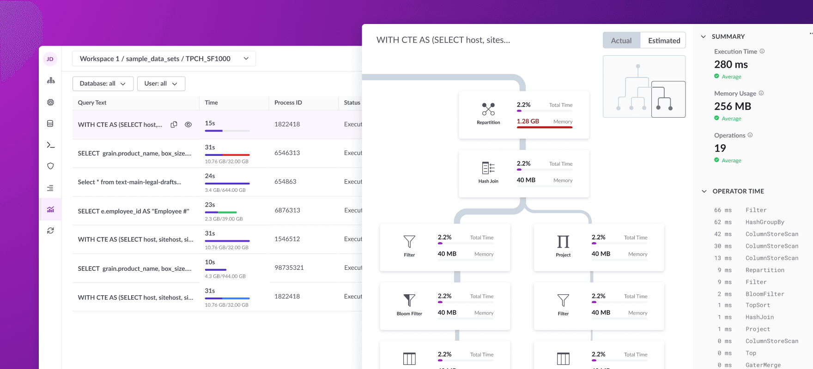
Task: Switch the plan to Actual
Action: tap(621, 41)
